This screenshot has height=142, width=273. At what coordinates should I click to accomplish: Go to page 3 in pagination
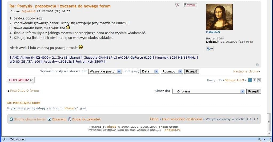point(259,80)
